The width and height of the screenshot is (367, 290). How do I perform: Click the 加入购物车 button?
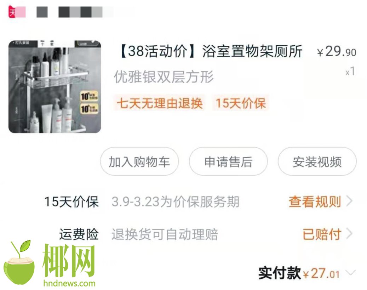[x=139, y=161]
